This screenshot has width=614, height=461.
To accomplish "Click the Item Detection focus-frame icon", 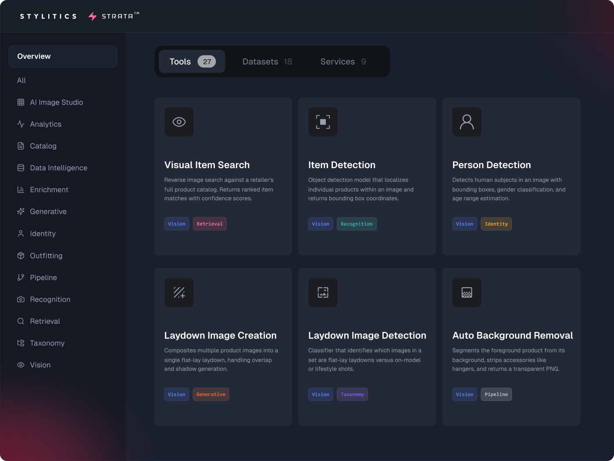I will click(323, 122).
